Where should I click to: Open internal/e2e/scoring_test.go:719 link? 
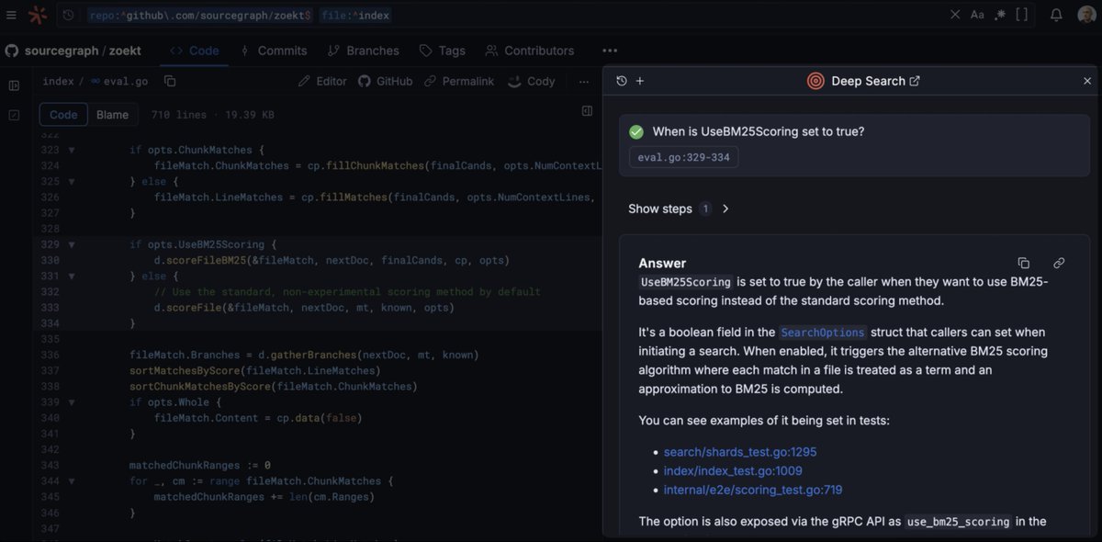[x=753, y=490]
